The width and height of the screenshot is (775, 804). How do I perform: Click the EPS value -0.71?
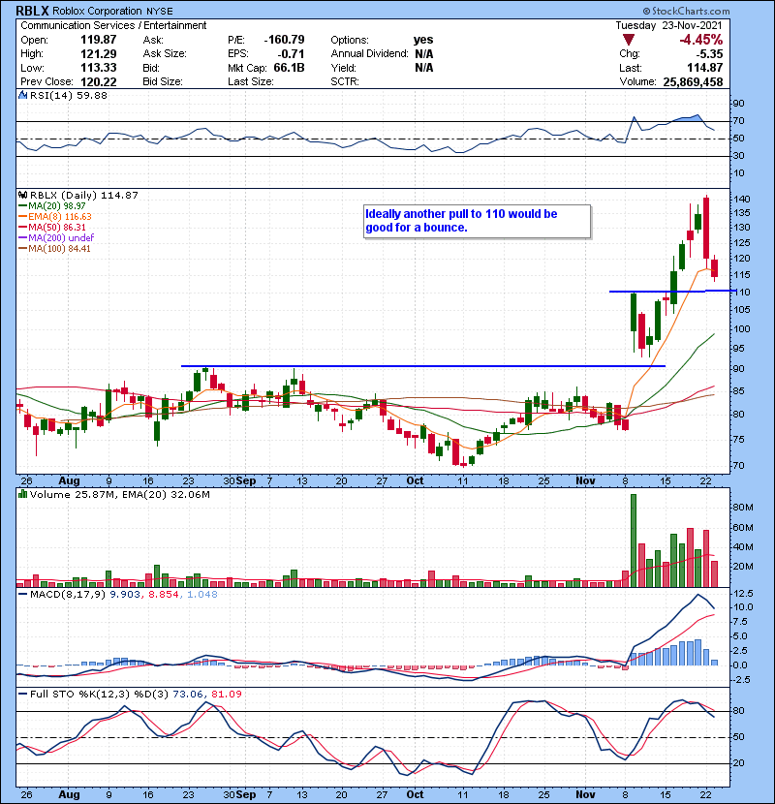click(x=291, y=54)
